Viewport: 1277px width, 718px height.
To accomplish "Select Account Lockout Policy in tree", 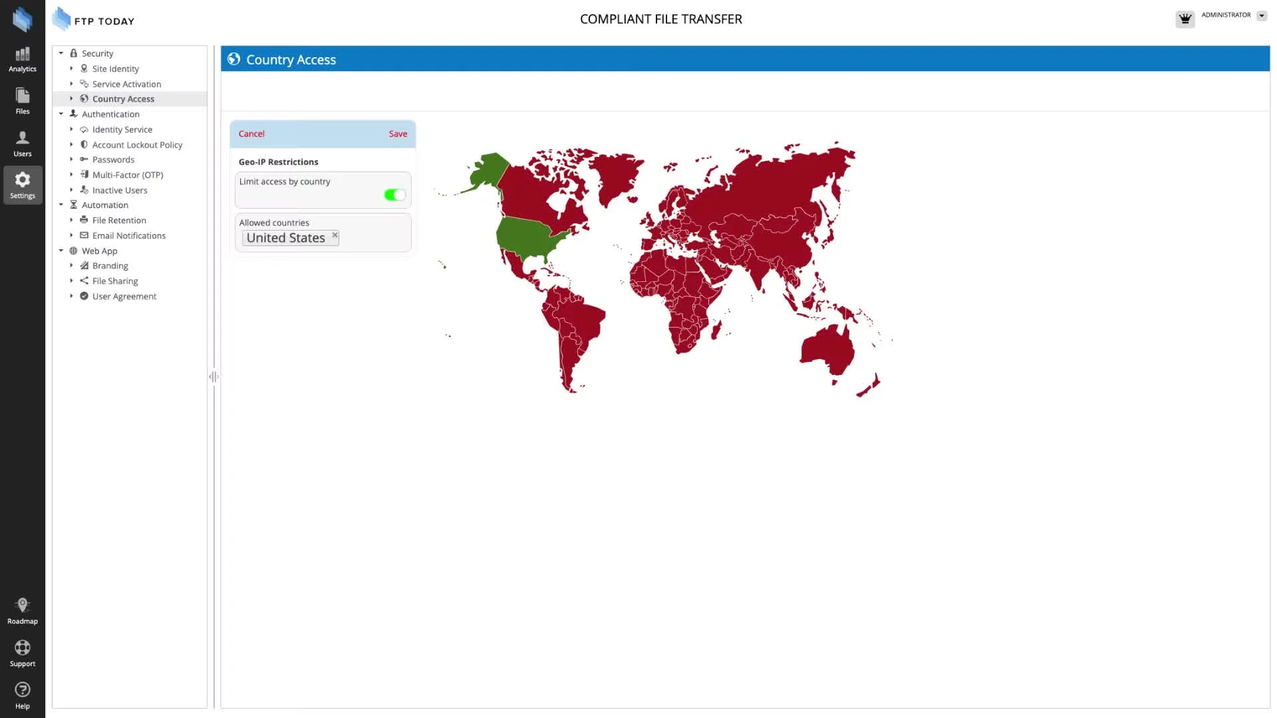I will (137, 145).
